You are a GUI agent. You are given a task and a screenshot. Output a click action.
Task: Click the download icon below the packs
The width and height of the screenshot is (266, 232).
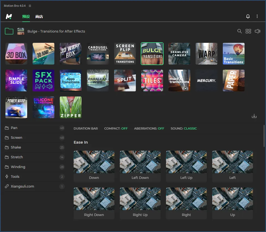pyautogui.click(x=254, y=116)
